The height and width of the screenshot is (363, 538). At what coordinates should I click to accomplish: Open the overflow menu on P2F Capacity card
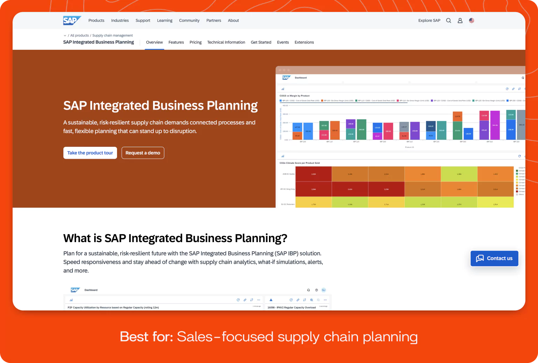[259, 300]
